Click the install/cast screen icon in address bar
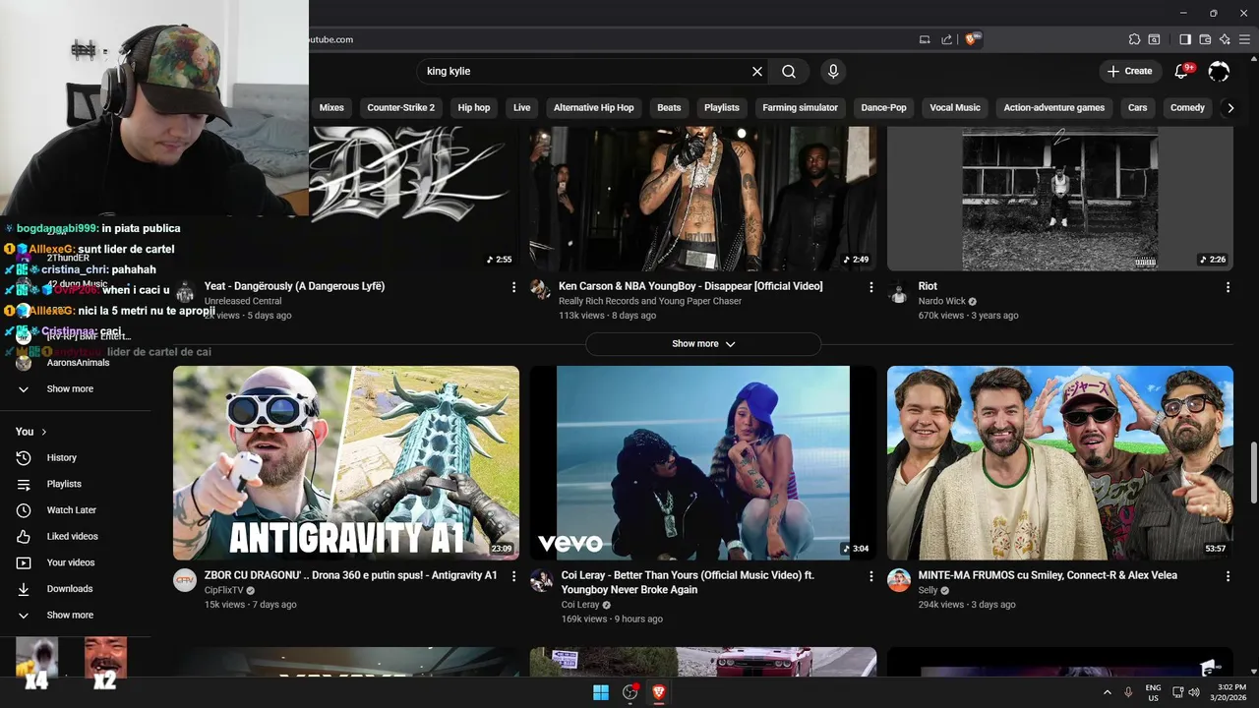 click(925, 39)
